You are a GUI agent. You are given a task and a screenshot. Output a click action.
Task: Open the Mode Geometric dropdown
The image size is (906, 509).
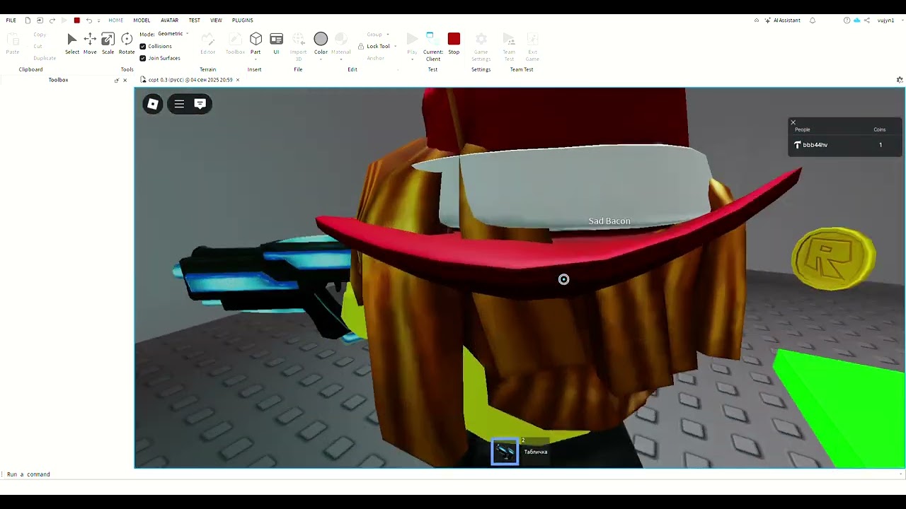[x=173, y=34]
